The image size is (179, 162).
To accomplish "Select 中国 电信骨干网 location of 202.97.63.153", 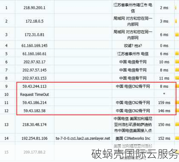I will pyautogui.click(x=133, y=78).
